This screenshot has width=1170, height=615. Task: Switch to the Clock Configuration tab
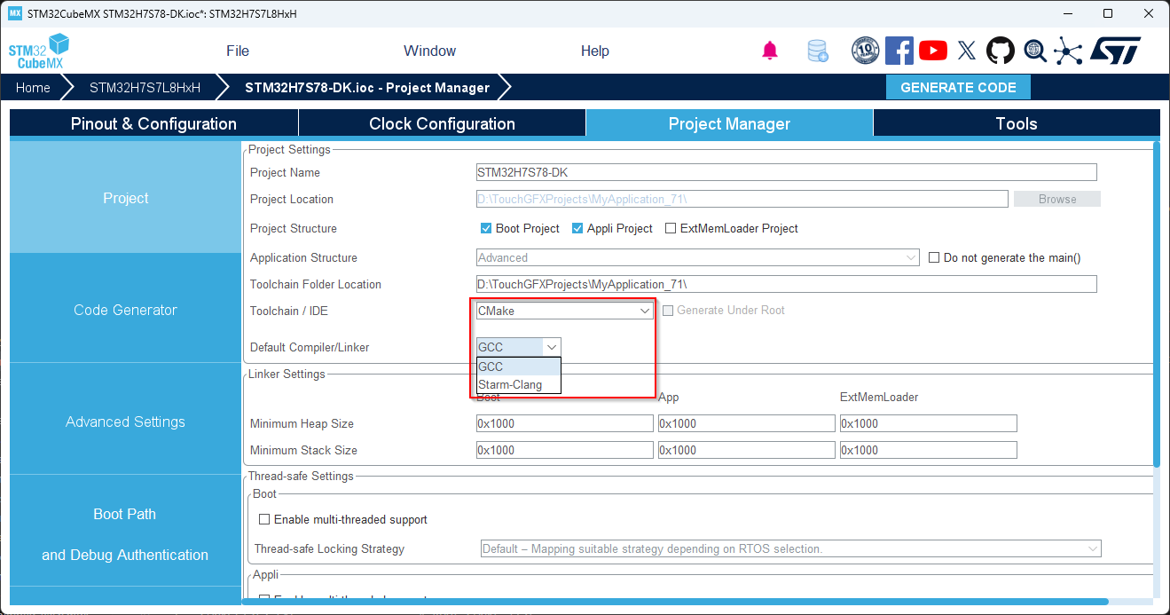[x=442, y=123]
